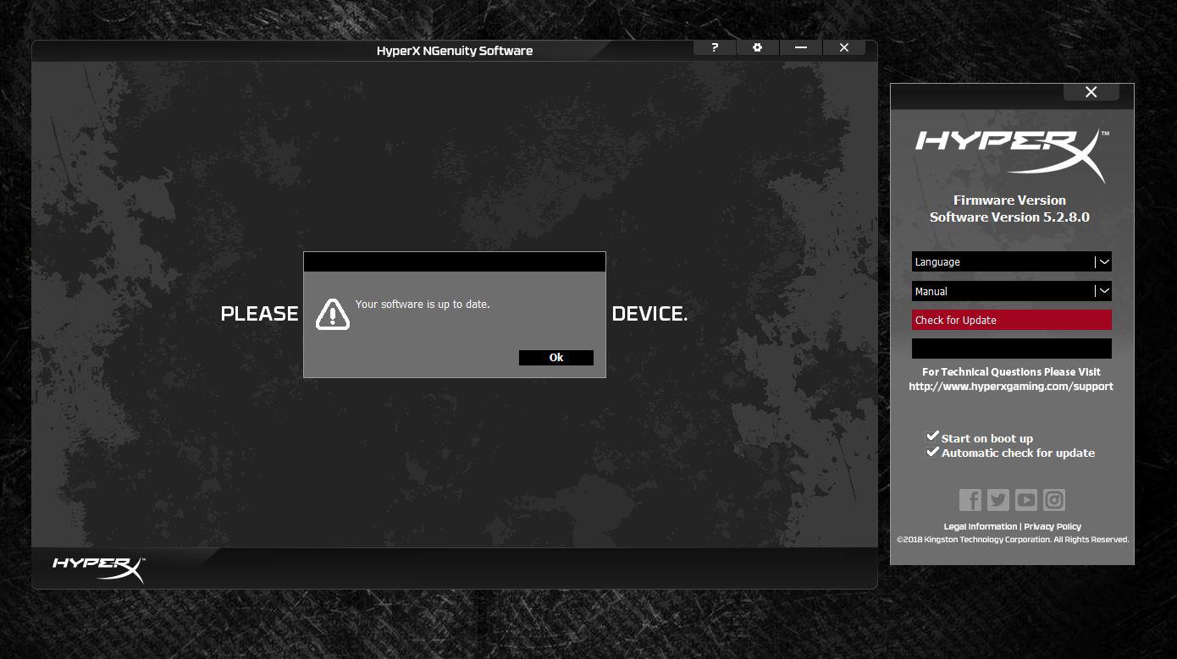This screenshot has height=659, width=1177.
Task: Click the black status field below update
Action: coord(1011,349)
